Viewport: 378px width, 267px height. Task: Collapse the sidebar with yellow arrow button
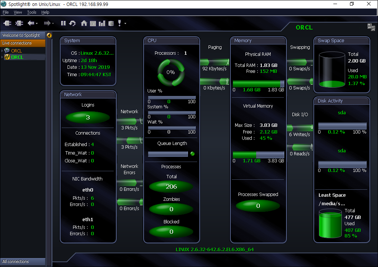click(49, 35)
